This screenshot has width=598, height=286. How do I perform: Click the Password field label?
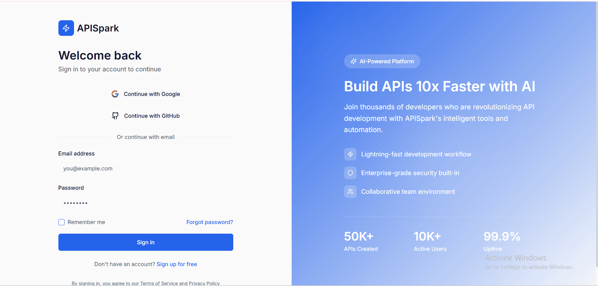point(71,188)
